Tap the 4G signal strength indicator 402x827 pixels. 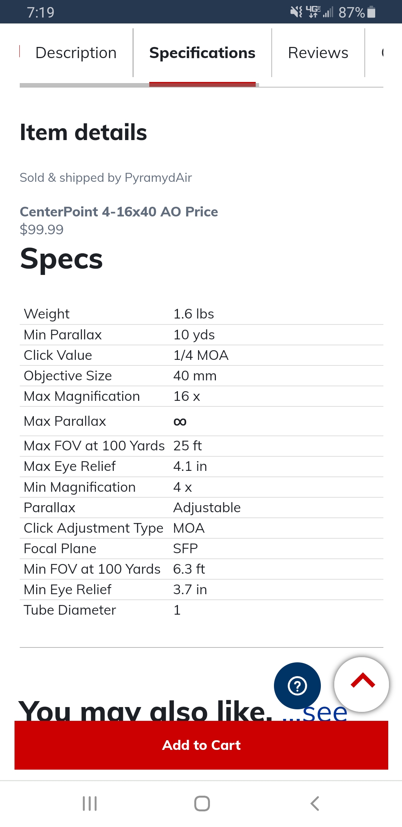point(319,12)
